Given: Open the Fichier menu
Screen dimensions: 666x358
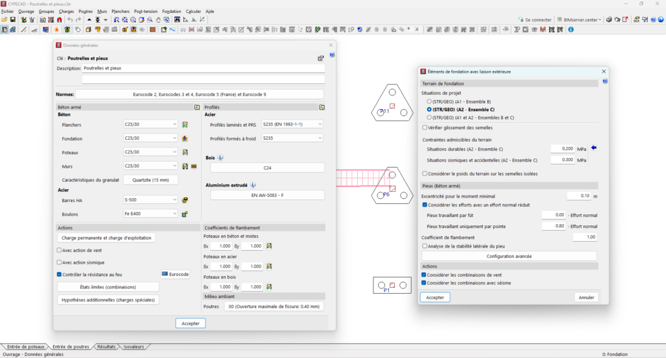Looking at the screenshot, I should pos(7,12).
